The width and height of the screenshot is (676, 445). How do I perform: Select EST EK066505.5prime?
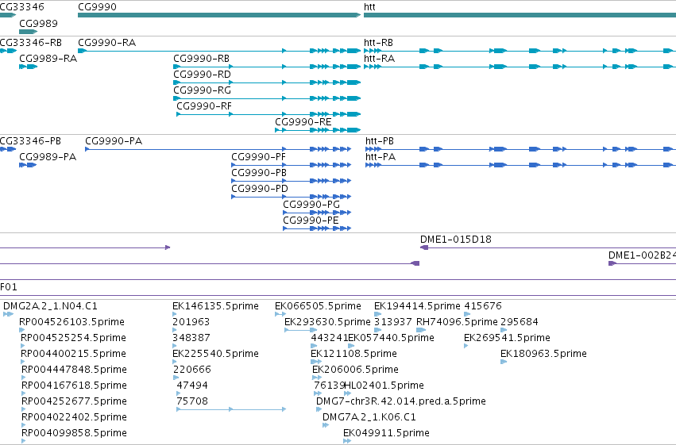pos(280,314)
